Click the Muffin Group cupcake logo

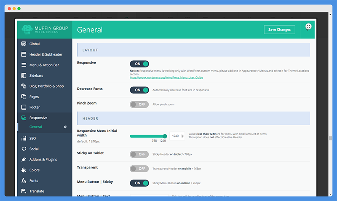click(x=27, y=29)
